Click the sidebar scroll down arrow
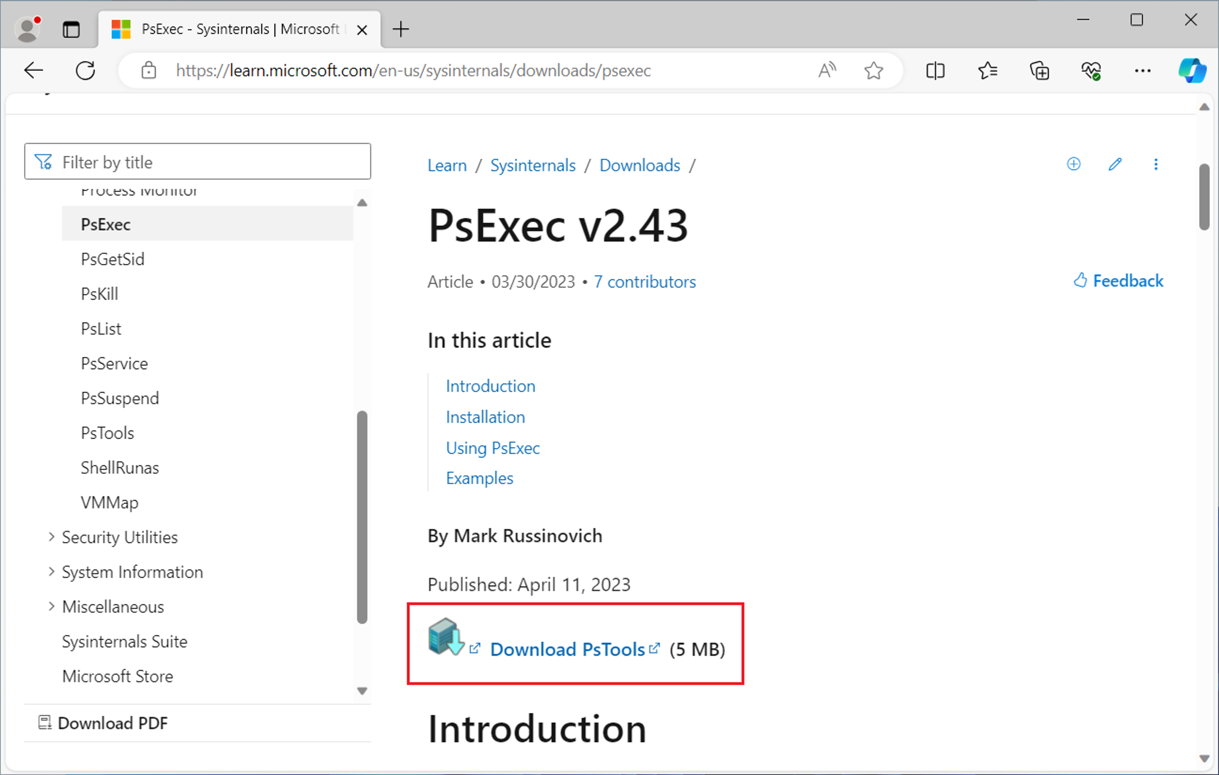 (362, 691)
